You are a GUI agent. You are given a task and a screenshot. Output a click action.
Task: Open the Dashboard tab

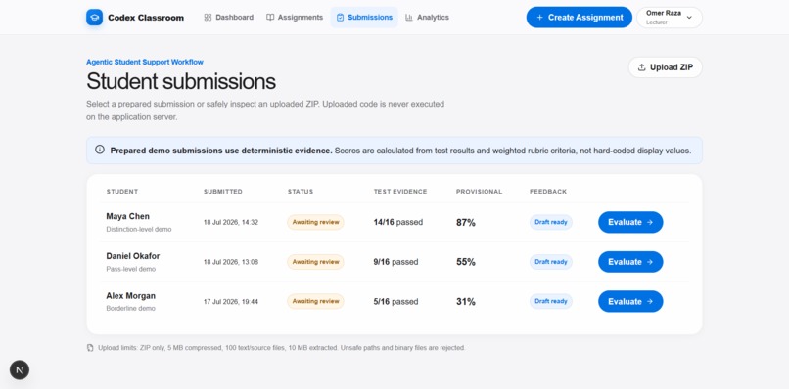click(x=228, y=17)
